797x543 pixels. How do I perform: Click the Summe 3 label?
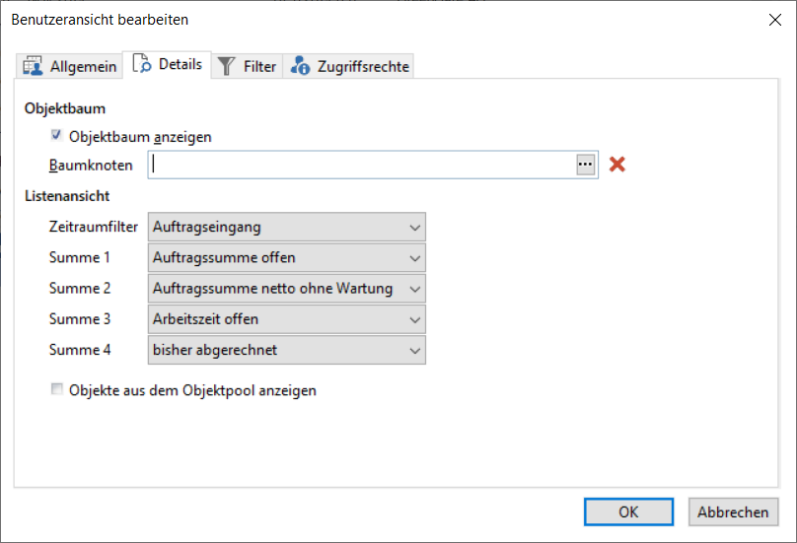click(79, 319)
